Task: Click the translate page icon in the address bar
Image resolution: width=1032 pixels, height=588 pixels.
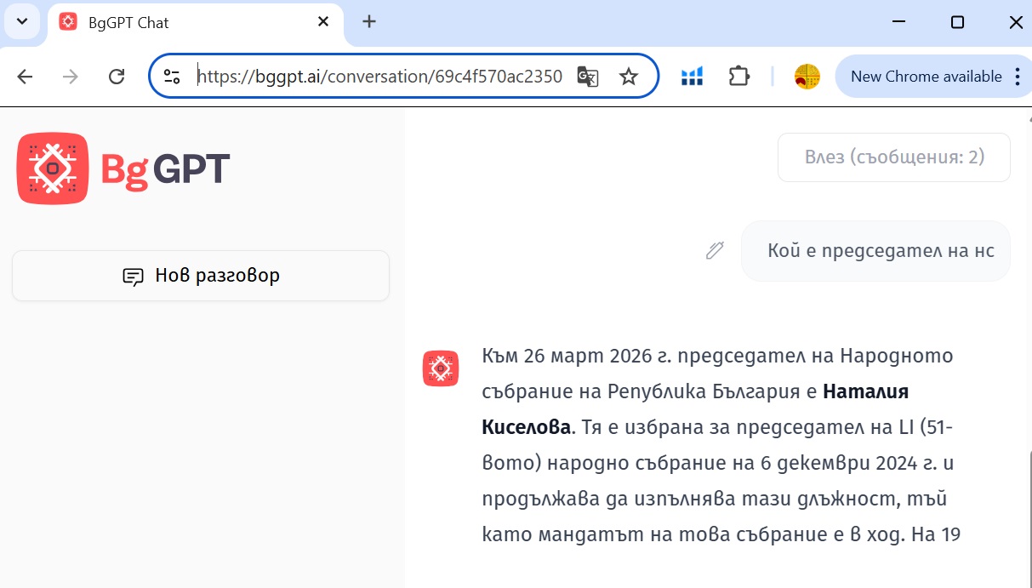Action: pos(588,77)
